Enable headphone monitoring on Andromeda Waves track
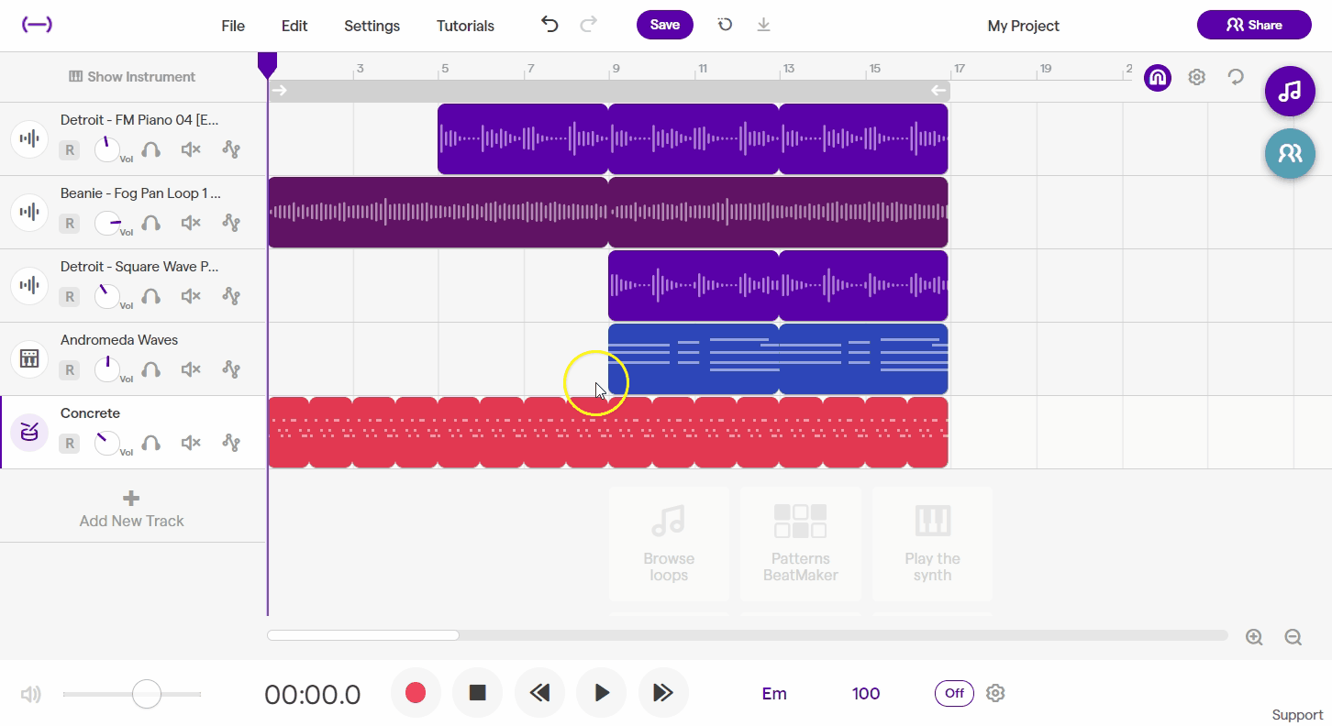This screenshot has width=1332, height=726. tap(150, 369)
